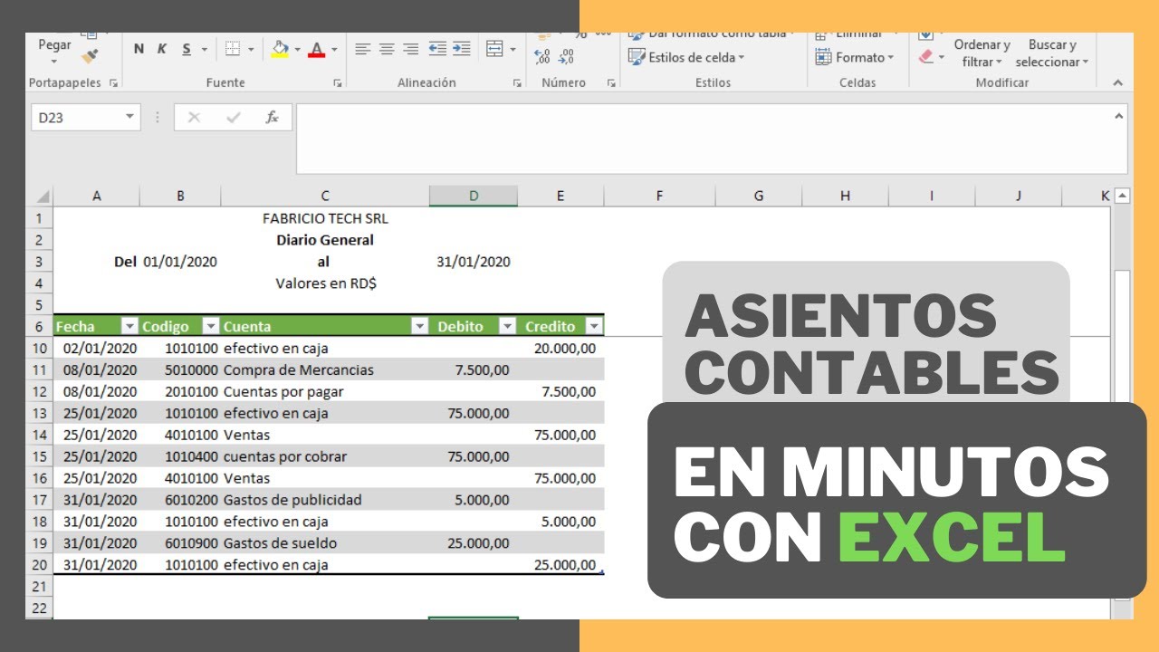Click the Estilos de celda icon
Viewport: 1159px width, 652px height.
point(637,57)
